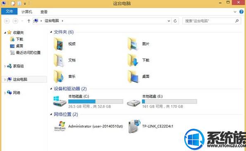Open the 音乐 music folder icon
This screenshot has width=246, height=151.
pyautogui.click(x=59, y=77)
